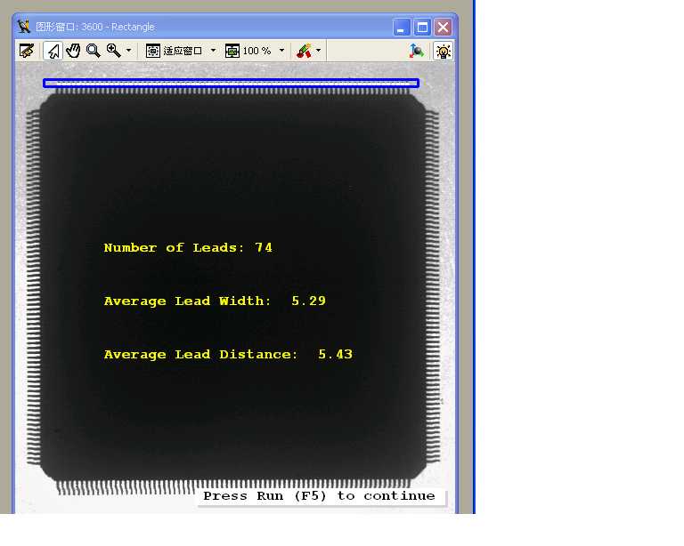Click the fit-to-window icon
Image resolution: width=684 pixels, height=546 pixels.
point(152,51)
